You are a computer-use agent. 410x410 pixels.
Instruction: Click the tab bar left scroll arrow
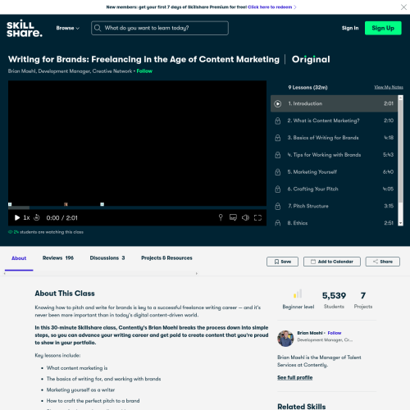5,273
